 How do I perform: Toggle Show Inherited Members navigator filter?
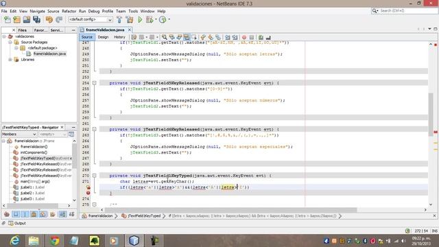7,215
